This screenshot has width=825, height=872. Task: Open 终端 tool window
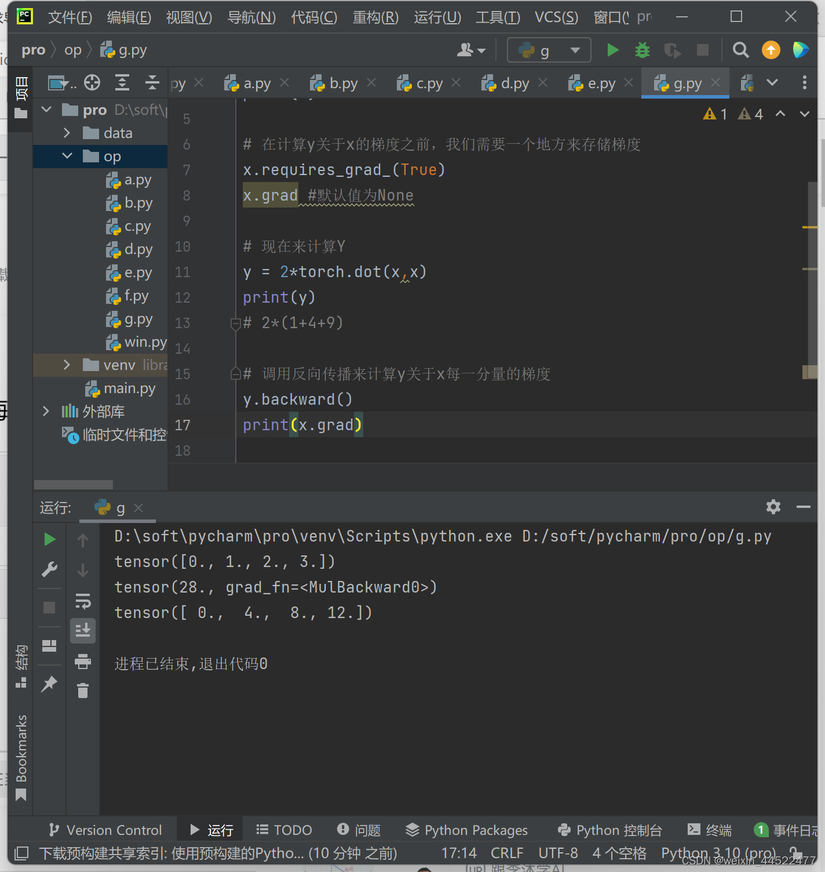click(x=709, y=830)
